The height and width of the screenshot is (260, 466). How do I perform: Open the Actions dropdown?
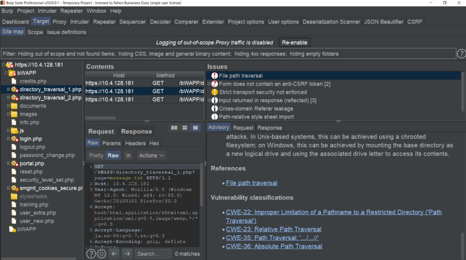[x=151, y=155]
